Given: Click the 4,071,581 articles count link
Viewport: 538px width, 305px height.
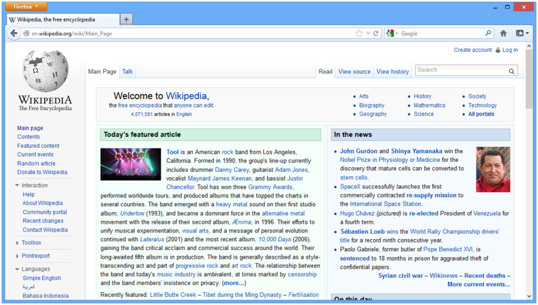Looking at the screenshot, I should 141,114.
